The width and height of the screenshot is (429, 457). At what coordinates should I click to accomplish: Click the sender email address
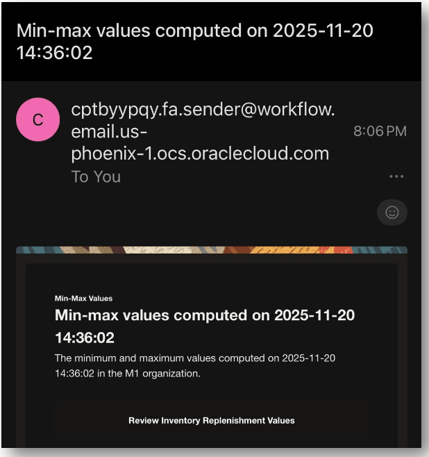coord(203,131)
